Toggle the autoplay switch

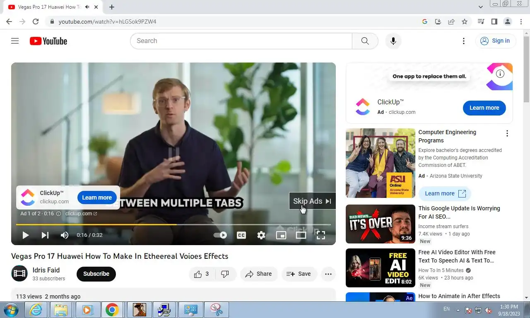220,235
